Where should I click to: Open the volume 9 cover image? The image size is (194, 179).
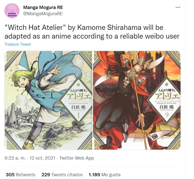[137, 100]
